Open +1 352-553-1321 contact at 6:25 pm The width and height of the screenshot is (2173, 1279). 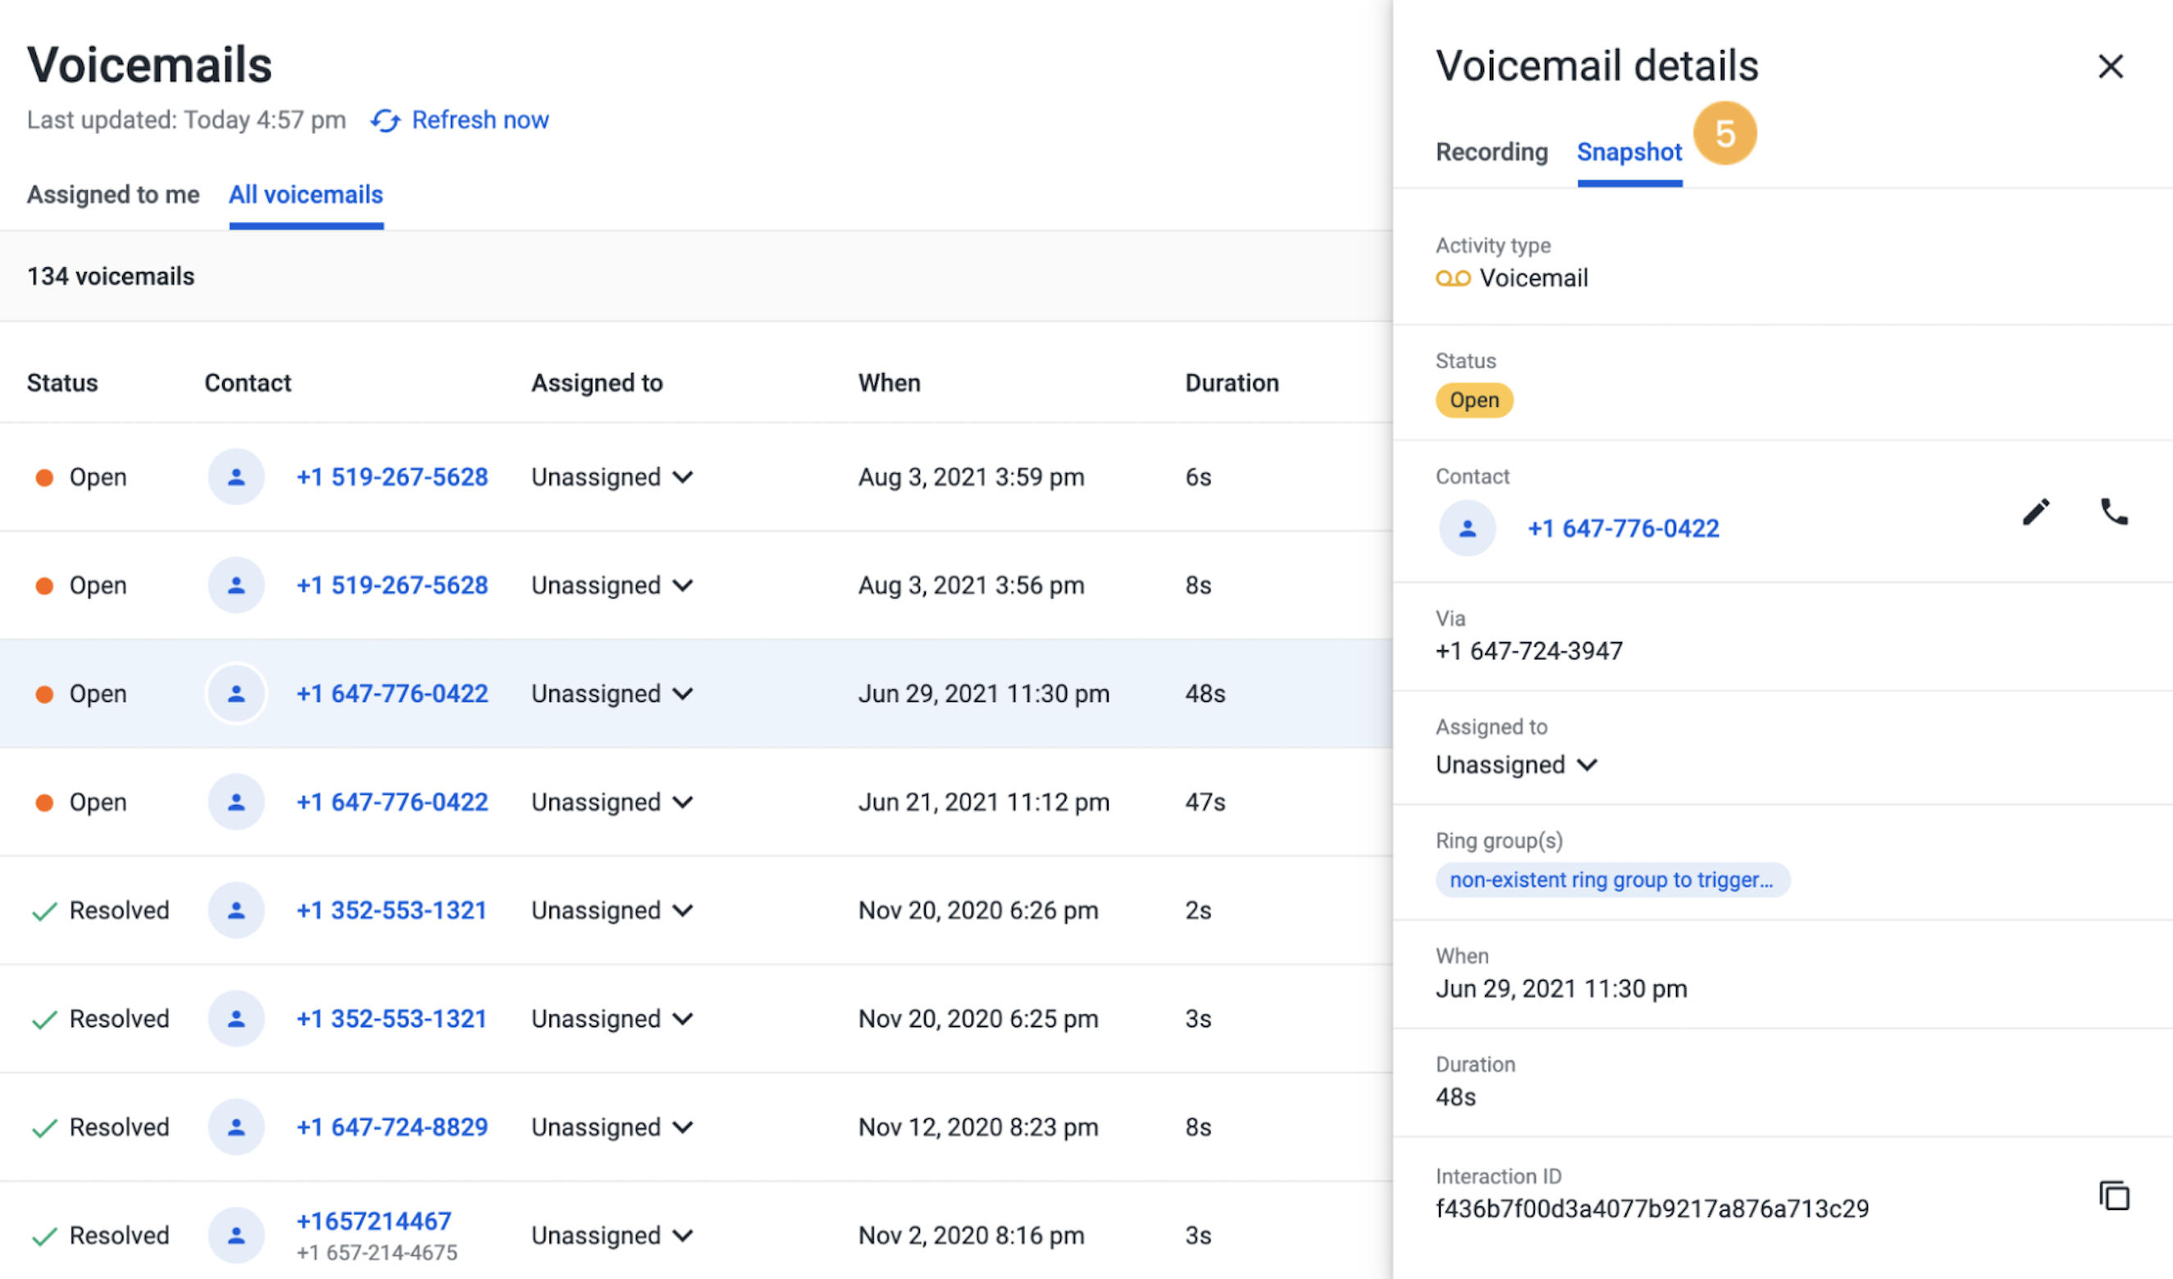(x=391, y=1019)
